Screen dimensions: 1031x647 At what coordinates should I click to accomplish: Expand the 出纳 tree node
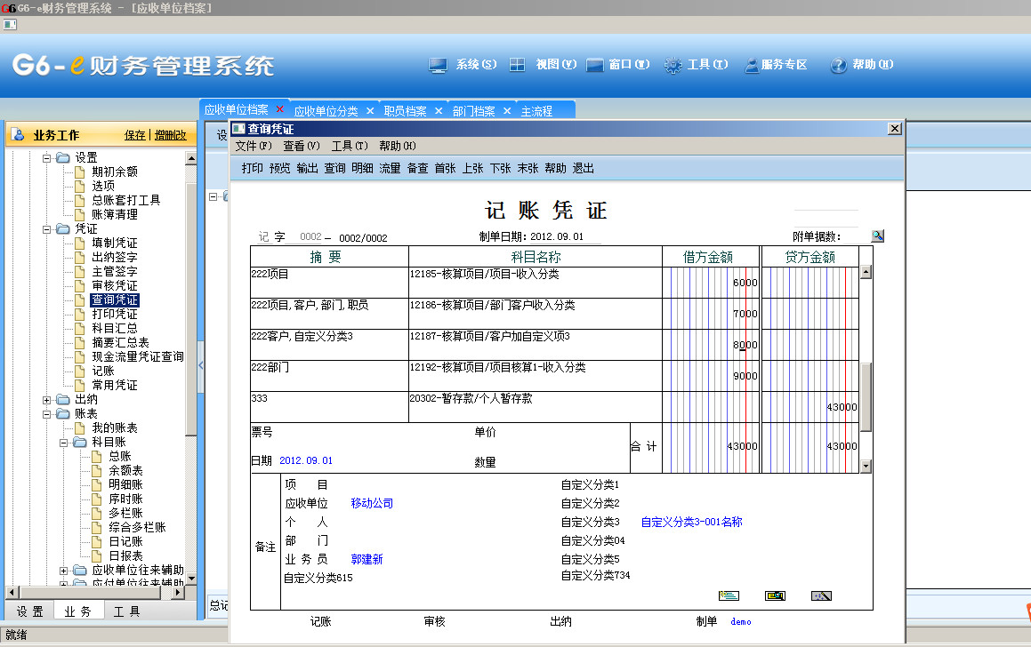(47, 400)
